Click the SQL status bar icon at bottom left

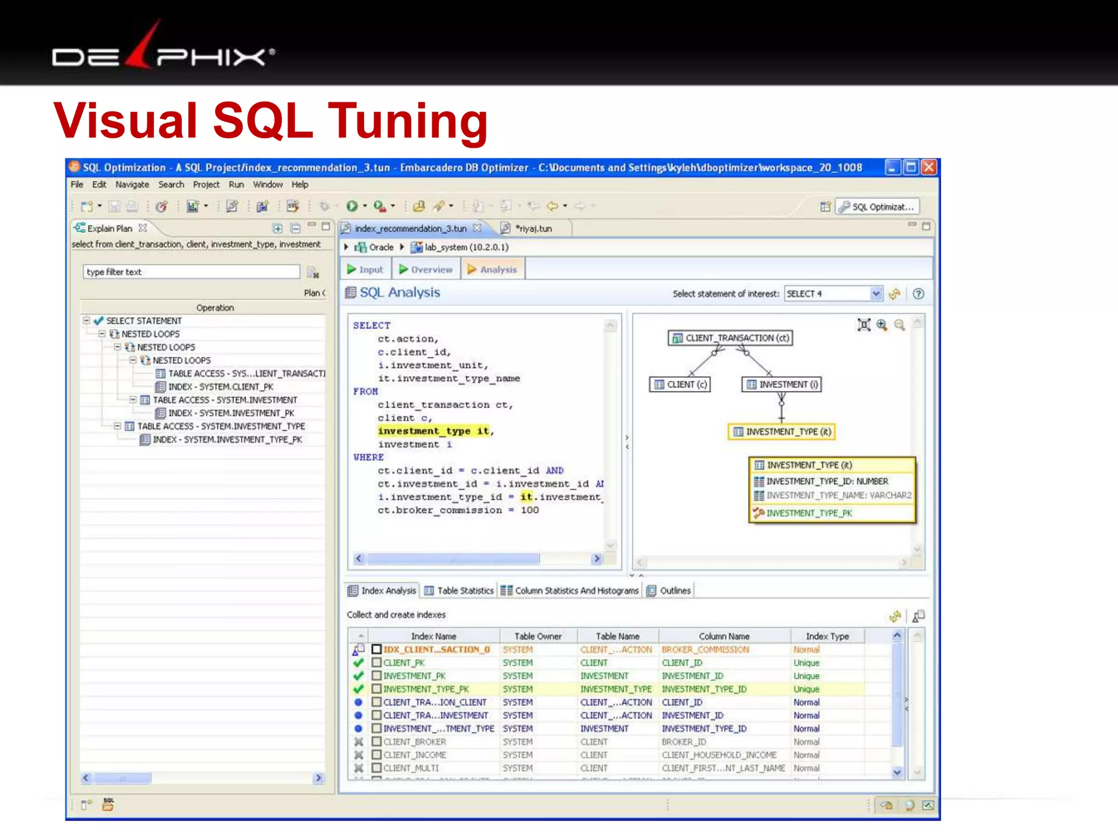(108, 804)
